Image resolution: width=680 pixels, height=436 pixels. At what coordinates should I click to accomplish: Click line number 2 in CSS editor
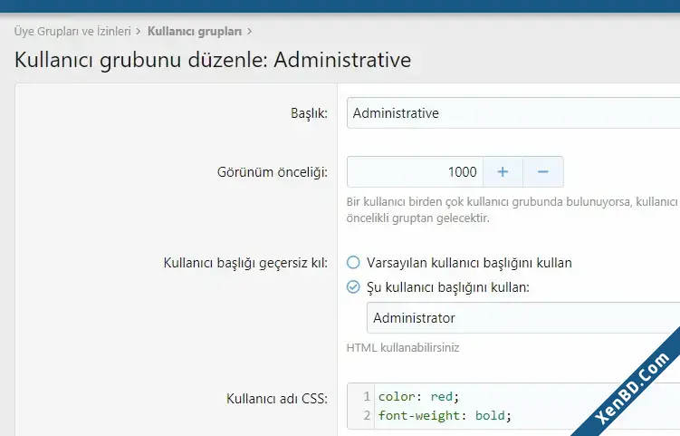tap(367, 415)
